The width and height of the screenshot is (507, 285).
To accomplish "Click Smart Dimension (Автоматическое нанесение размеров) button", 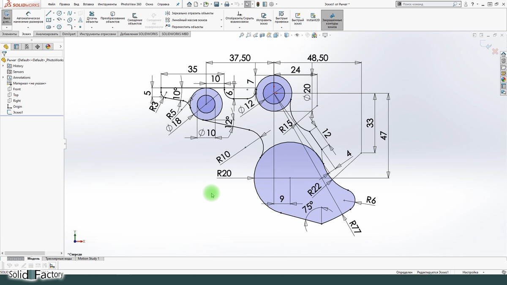I will pyautogui.click(x=28, y=17).
